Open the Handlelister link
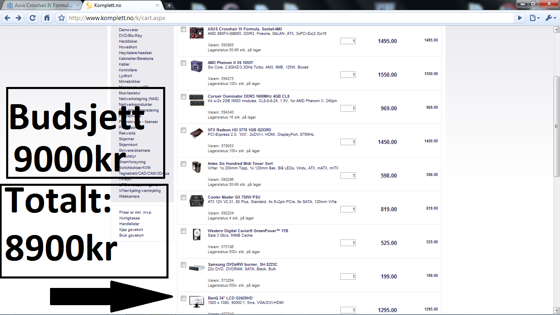 click(130, 224)
